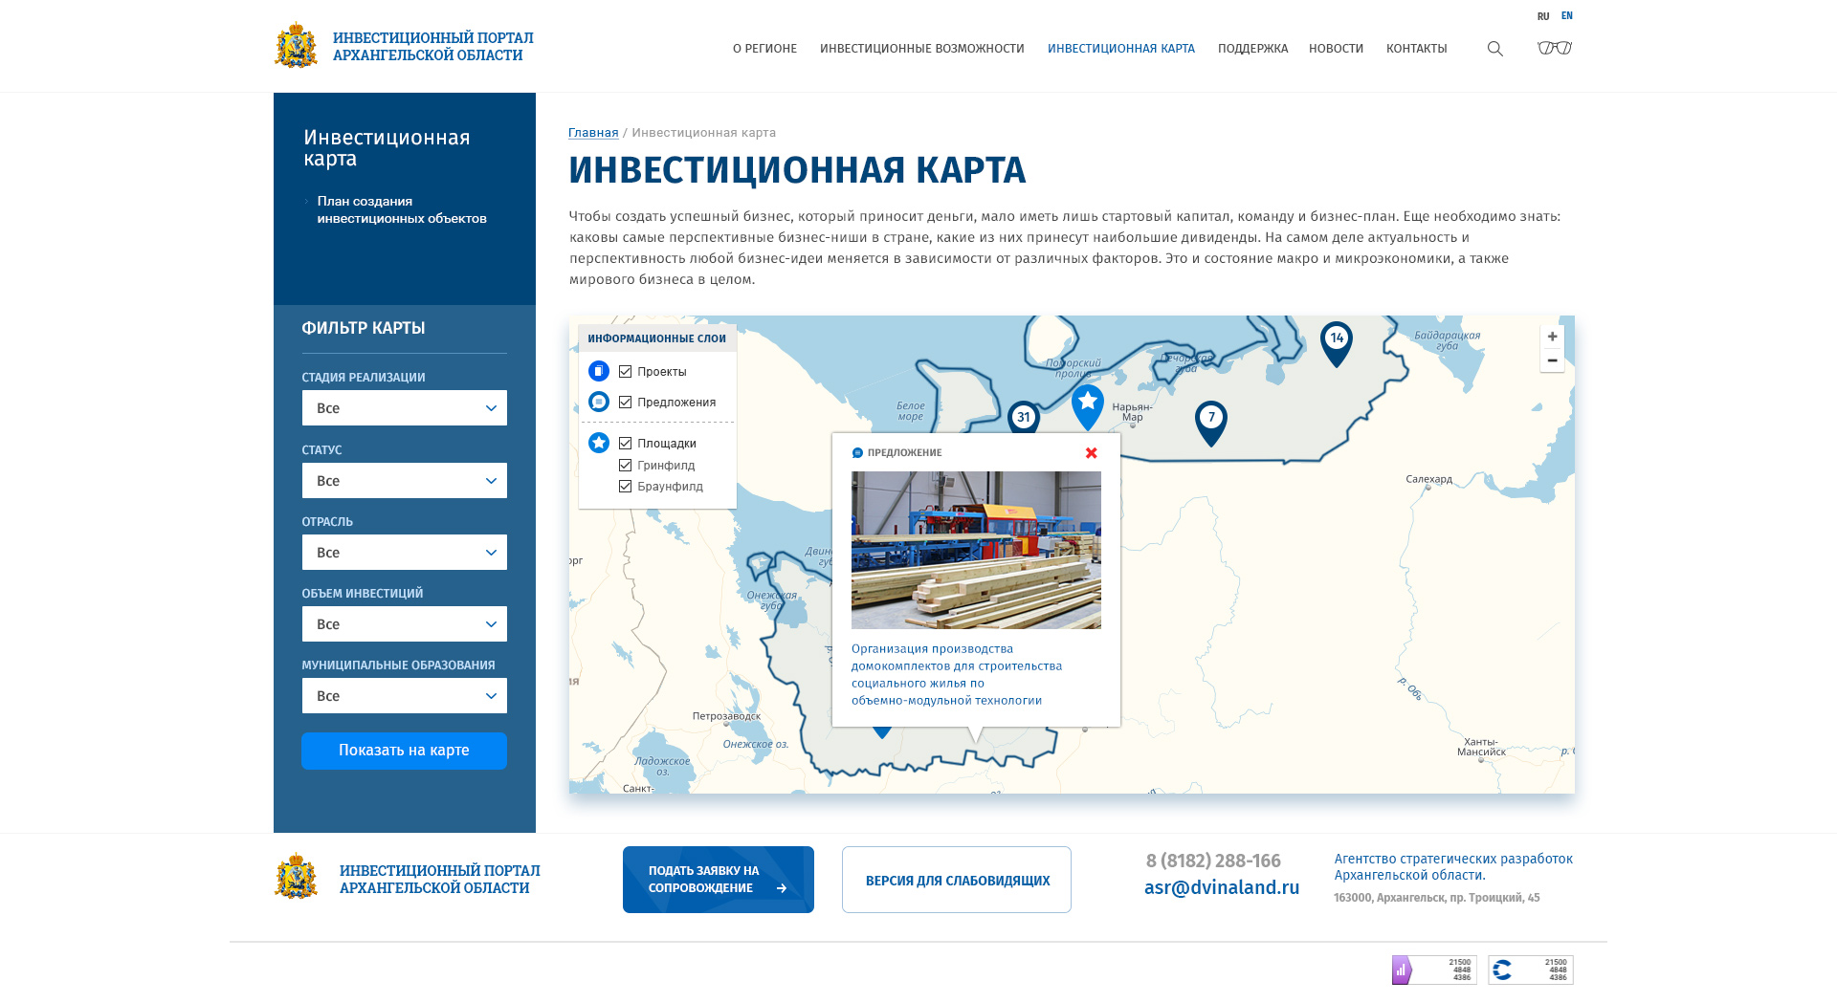
Task: Click the lumber production photo in popup
Action: pos(975,550)
